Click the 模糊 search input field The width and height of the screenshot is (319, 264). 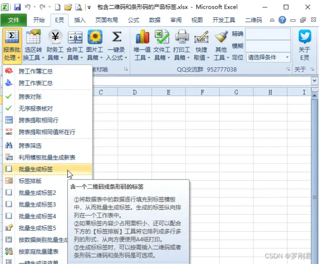point(268,46)
